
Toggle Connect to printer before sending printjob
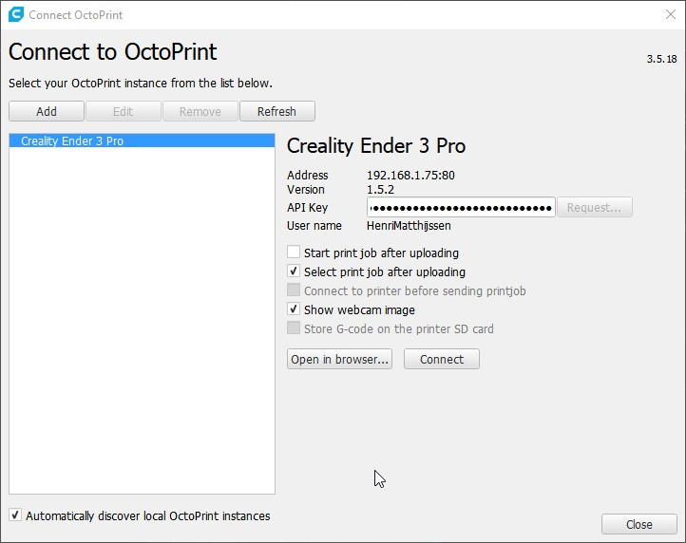click(294, 290)
